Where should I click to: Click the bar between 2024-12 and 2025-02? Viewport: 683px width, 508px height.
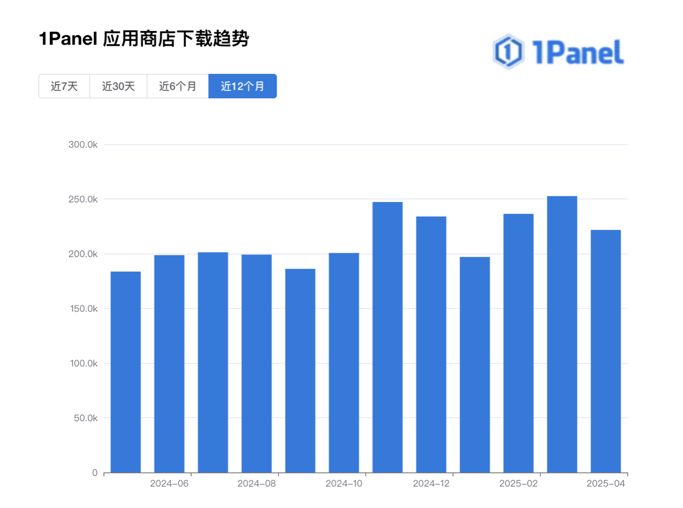pyautogui.click(x=474, y=365)
